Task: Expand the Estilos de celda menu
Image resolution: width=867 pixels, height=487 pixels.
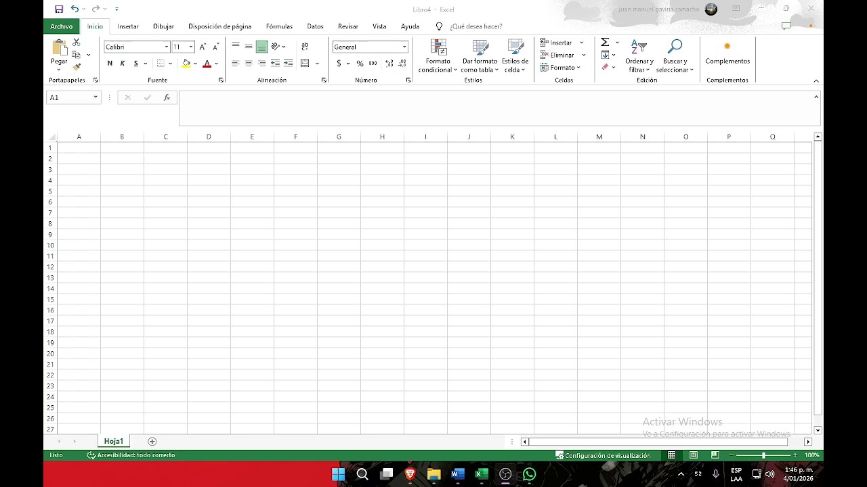Action: [x=515, y=56]
